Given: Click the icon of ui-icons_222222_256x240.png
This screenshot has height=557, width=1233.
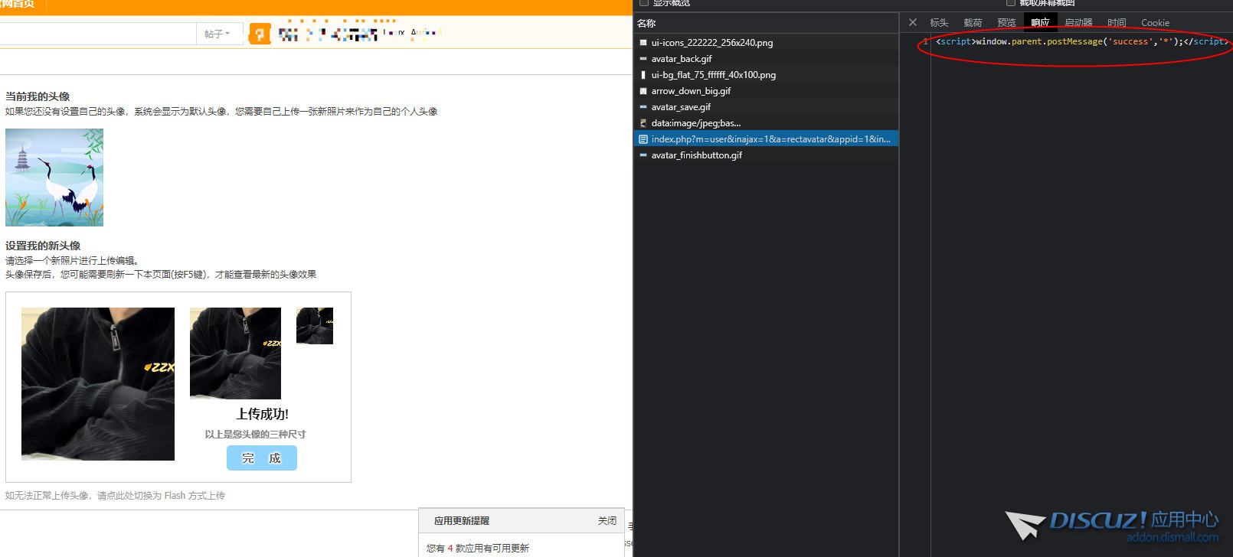Looking at the screenshot, I should (643, 43).
